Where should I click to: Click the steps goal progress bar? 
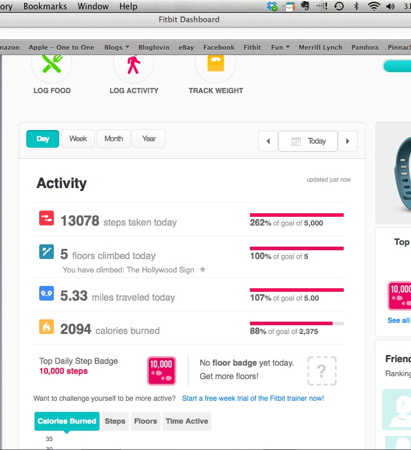click(297, 215)
